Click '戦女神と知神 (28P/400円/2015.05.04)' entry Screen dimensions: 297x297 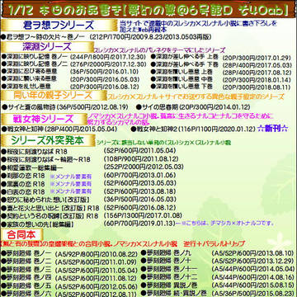pyautogui.click(x=59, y=129)
